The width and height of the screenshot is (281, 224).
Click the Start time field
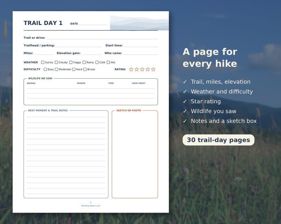(141, 46)
